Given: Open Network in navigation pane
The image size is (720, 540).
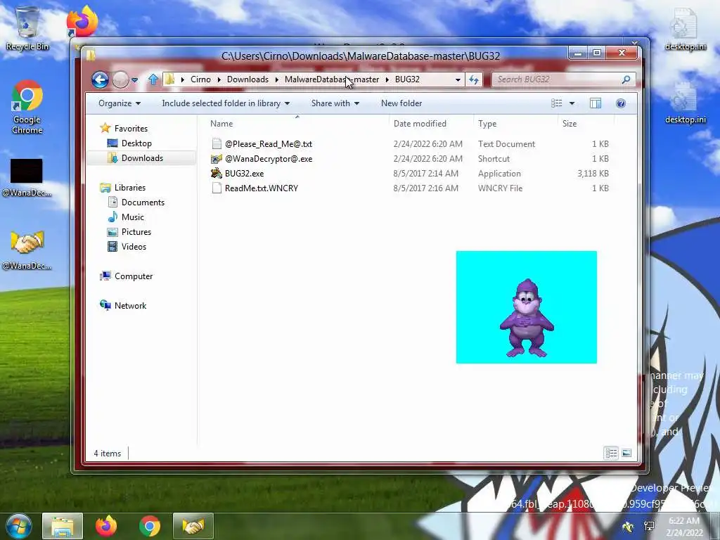Looking at the screenshot, I should pos(130,306).
